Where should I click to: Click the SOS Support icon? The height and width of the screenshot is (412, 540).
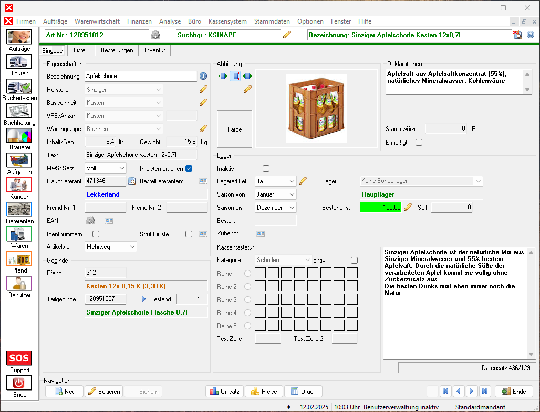coord(19,359)
